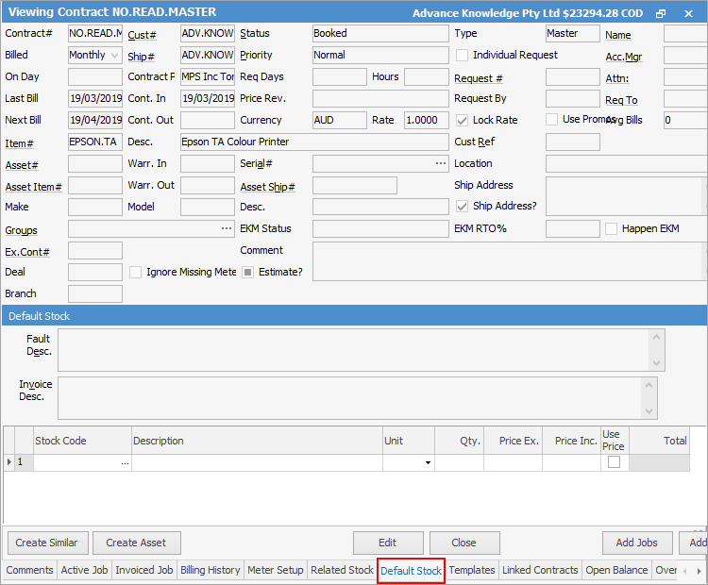Click the Desc. field Epson TA Colour Printer
Viewport: 708px width, 585px height.
click(314, 142)
